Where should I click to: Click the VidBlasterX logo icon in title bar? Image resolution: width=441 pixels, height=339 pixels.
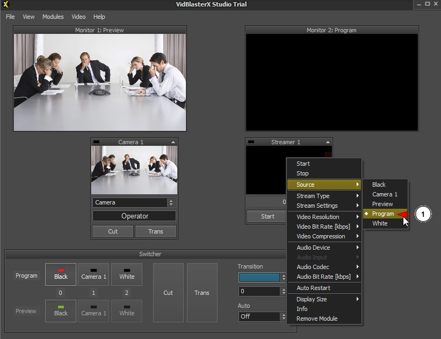pyautogui.click(x=5, y=4)
